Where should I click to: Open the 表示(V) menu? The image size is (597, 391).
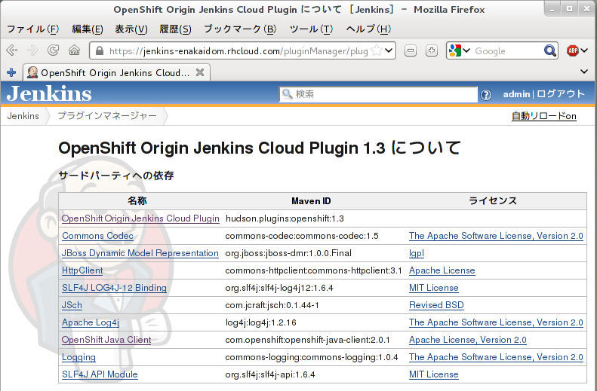click(x=131, y=29)
